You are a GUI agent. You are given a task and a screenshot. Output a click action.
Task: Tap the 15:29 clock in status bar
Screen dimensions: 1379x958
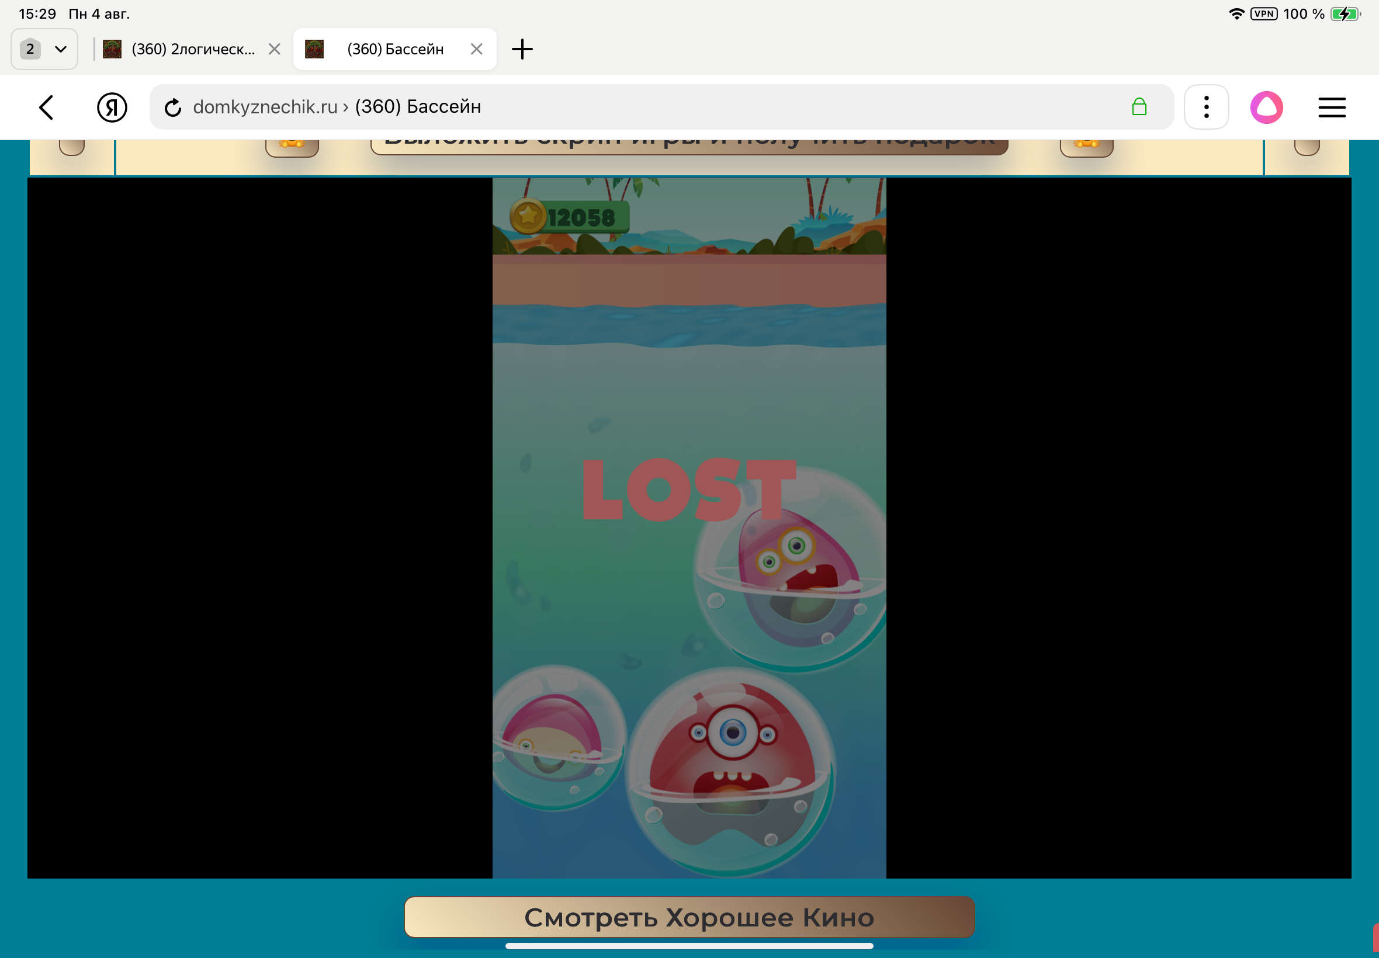(37, 14)
